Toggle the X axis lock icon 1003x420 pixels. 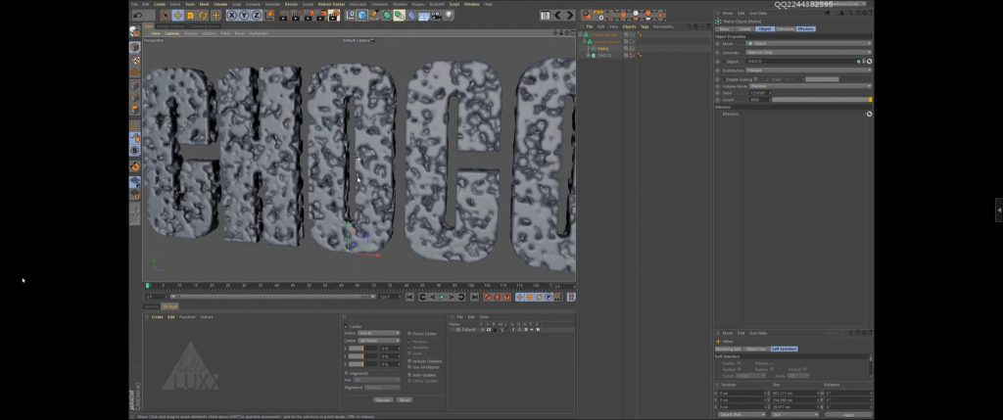click(231, 16)
